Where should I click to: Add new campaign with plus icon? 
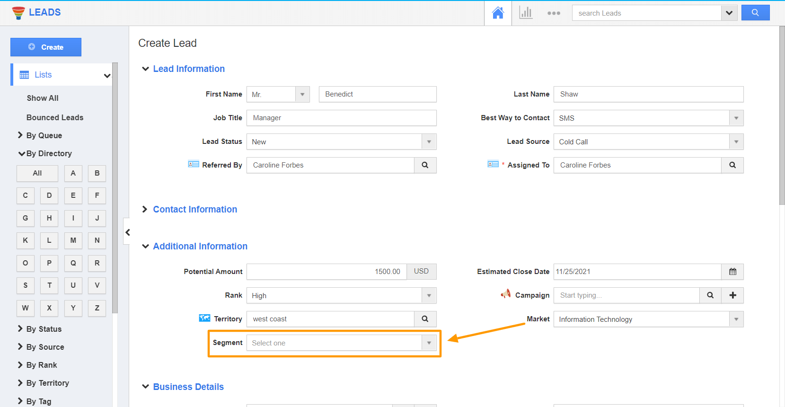[732, 295]
